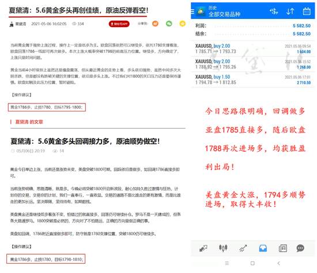Click the author avatar icon near date

point(12,24)
